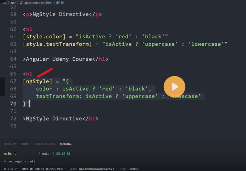The height and width of the screenshot is (171, 246).
Task: Open the OUTPUT panel tab
Action: coord(26,144)
